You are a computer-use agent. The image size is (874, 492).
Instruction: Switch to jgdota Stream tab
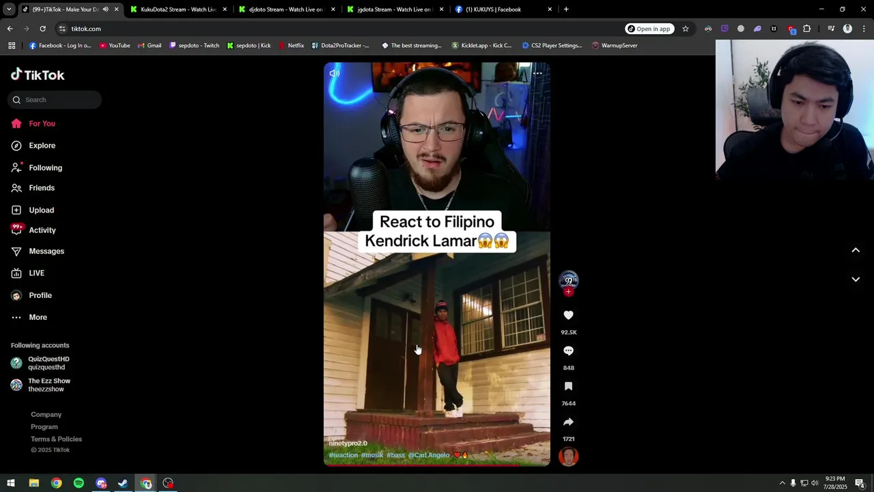(394, 10)
